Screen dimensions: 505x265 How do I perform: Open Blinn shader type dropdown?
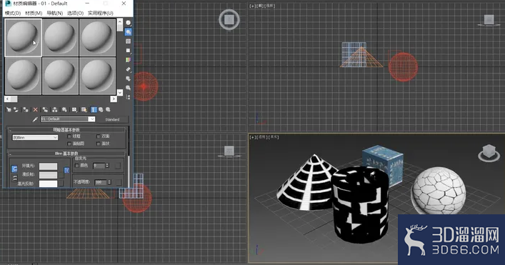click(35, 137)
